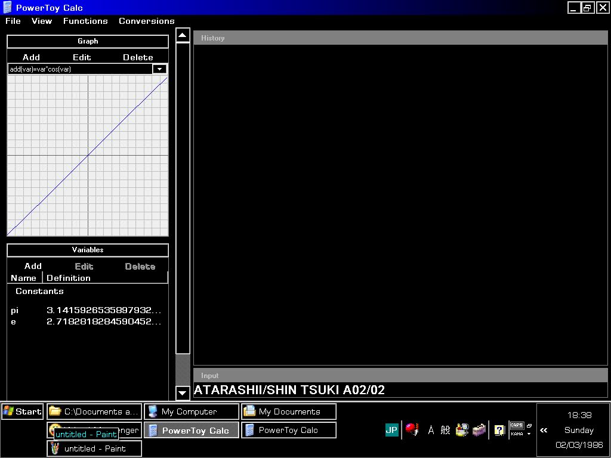Switch to C:\Documents a... taskbar folder window

pos(94,411)
